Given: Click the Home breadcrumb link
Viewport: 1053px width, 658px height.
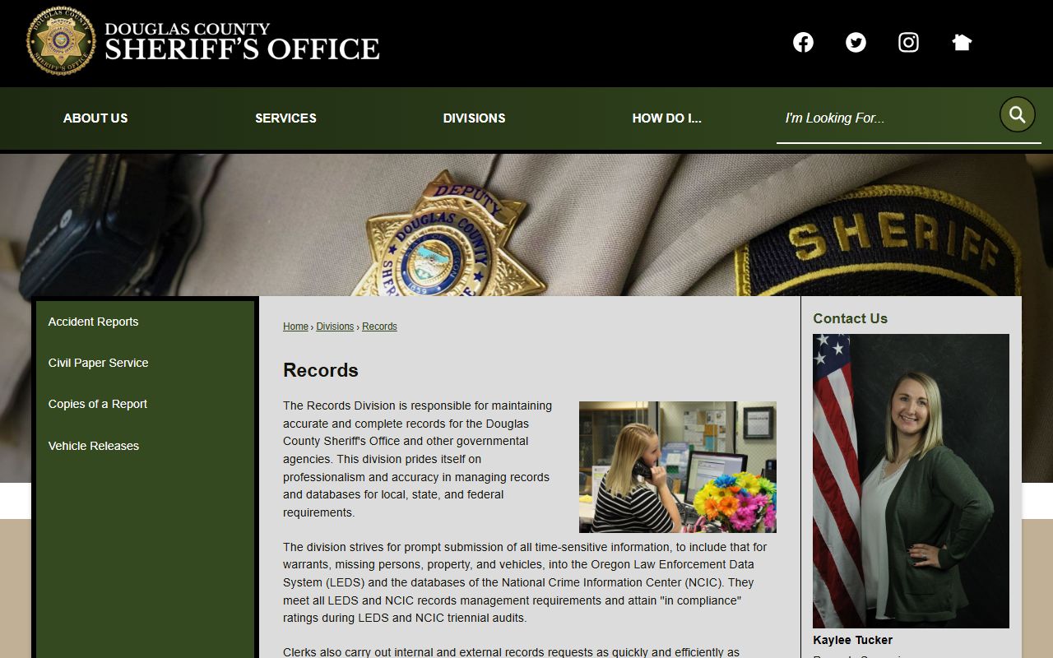Looking at the screenshot, I should pyautogui.click(x=295, y=327).
